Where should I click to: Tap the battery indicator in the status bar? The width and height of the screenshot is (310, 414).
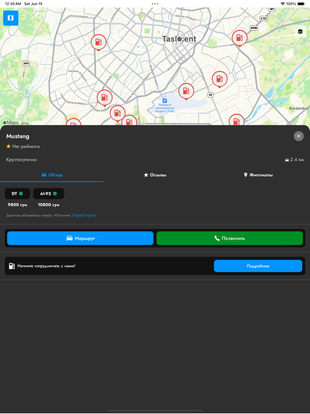(x=301, y=4)
